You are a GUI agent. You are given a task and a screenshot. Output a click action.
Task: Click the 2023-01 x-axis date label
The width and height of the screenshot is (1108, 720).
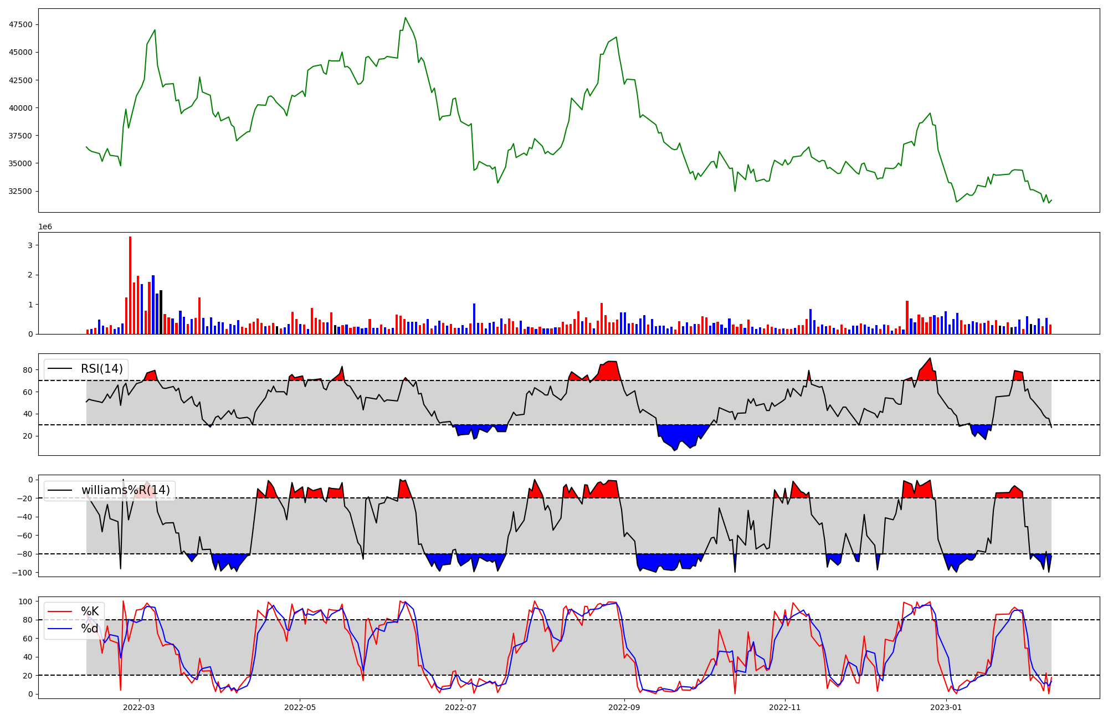946,707
